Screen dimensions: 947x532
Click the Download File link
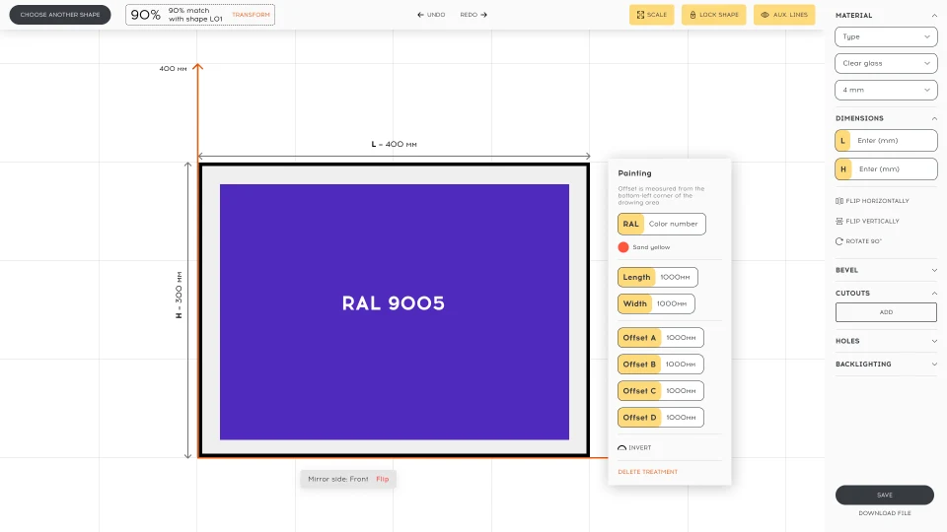pos(885,513)
